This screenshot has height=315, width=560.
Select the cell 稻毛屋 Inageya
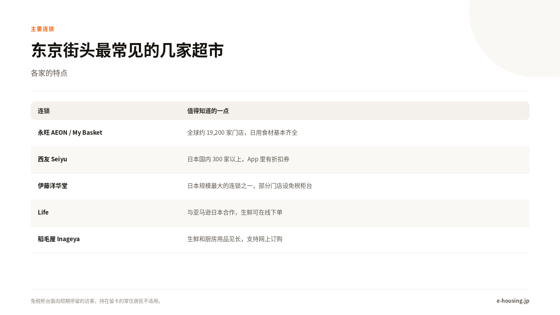59,239
